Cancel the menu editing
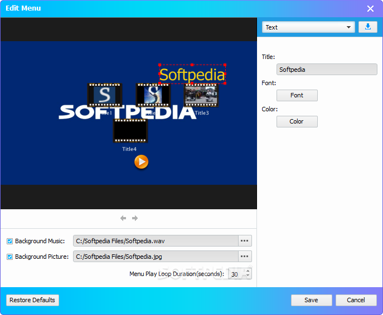The width and height of the screenshot is (383, 315). click(x=356, y=300)
